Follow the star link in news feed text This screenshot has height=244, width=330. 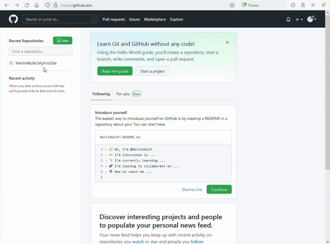tap(154, 242)
